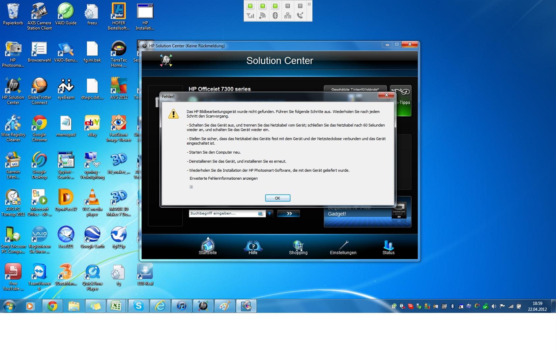This screenshot has width=556, height=356.
Task: Toggle the Bluetooth switch in wireless widget
Action: click(x=275, y=6)
